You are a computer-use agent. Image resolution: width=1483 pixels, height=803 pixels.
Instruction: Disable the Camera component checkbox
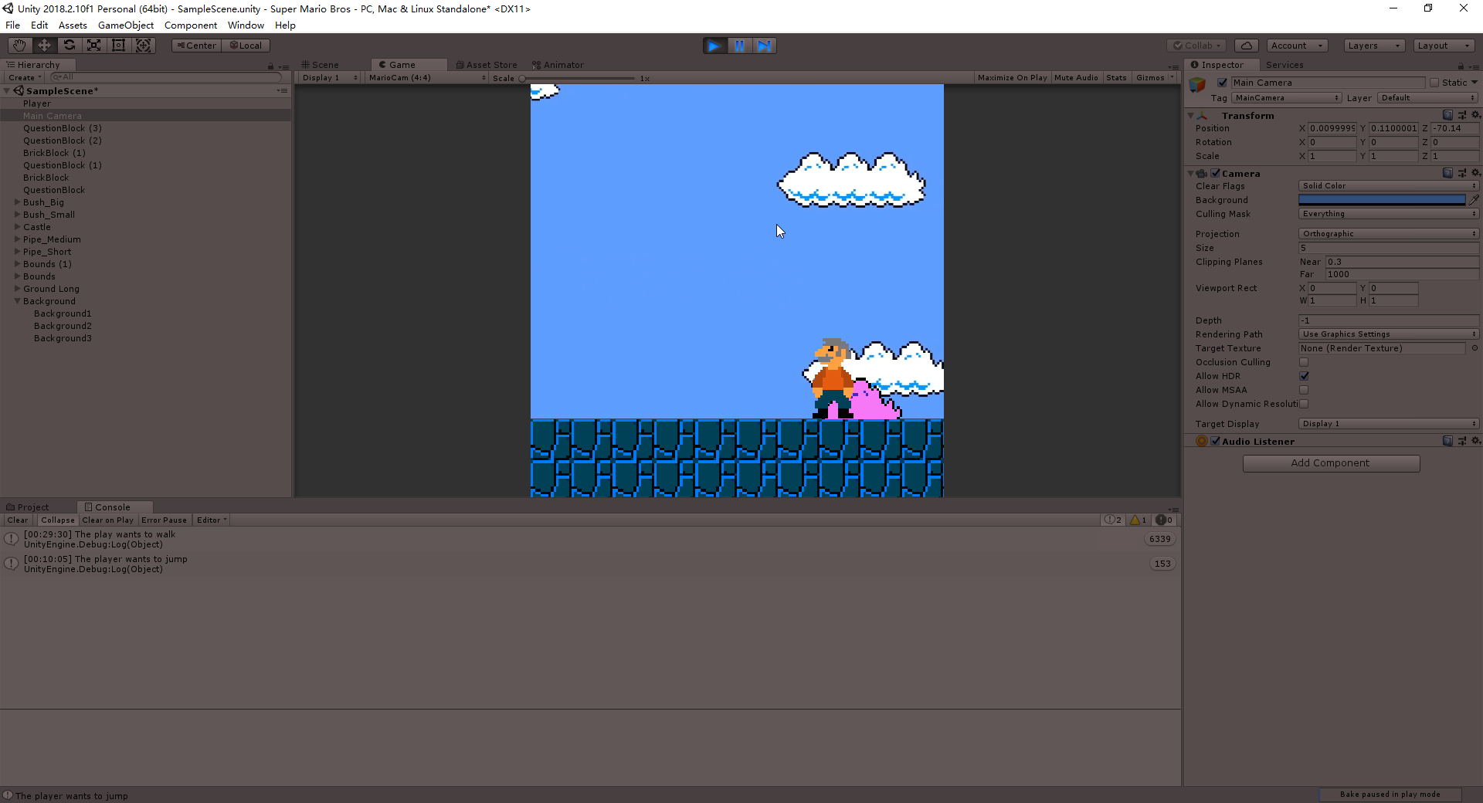click(x=1216, y=173)
